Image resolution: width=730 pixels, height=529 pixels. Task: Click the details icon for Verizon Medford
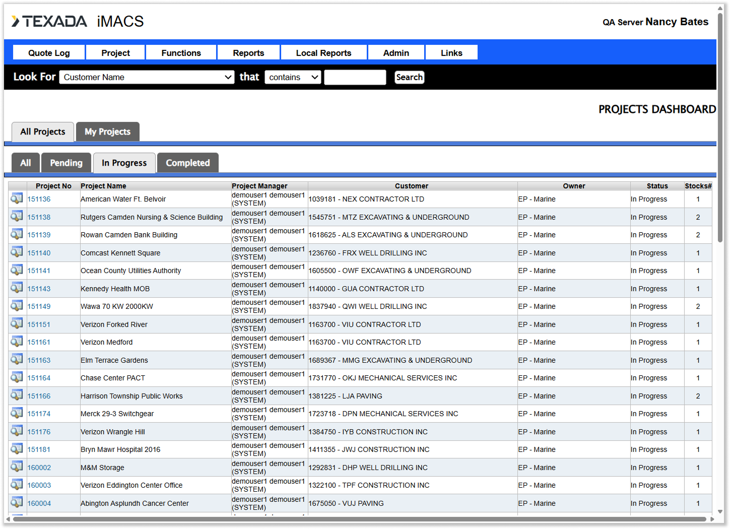tap(17, 342)
